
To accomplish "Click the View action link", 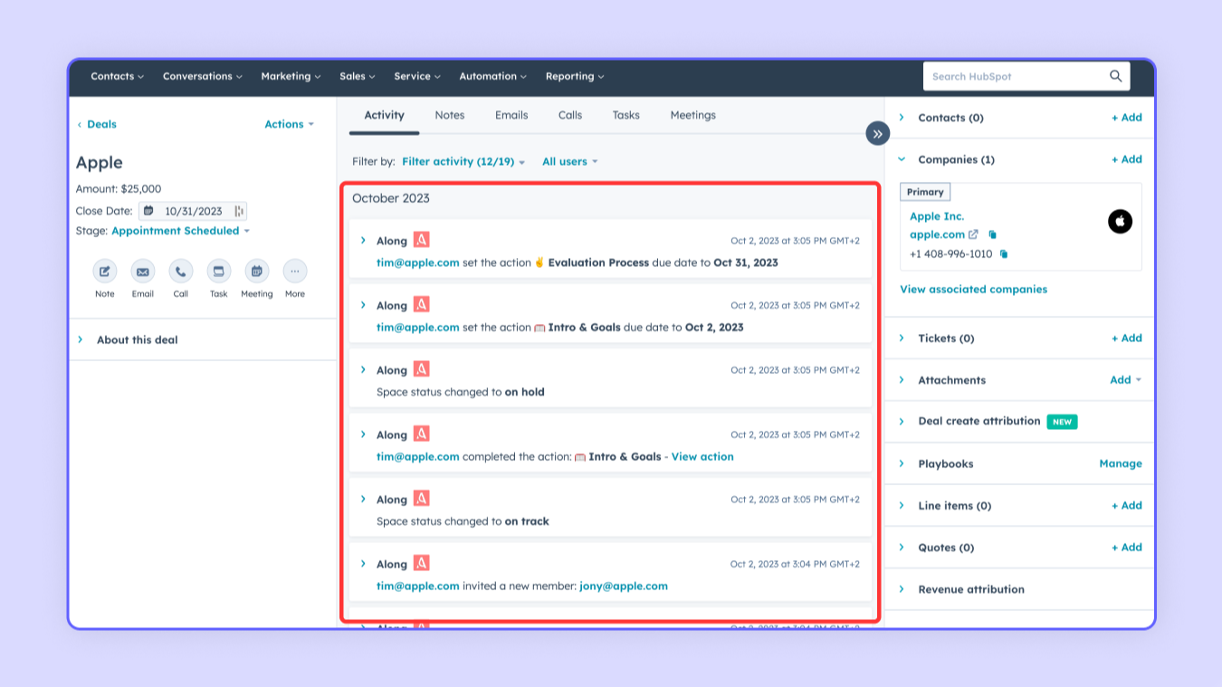I will 702,457.
